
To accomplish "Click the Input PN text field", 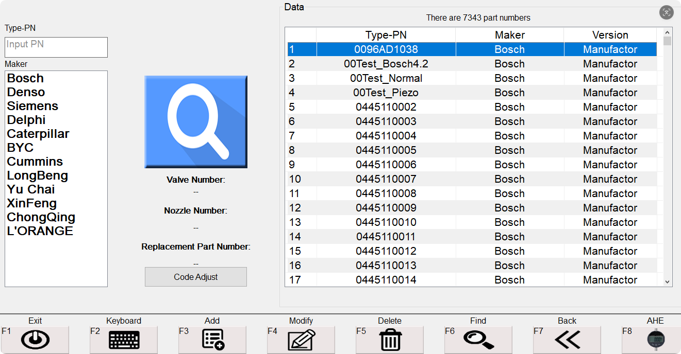I will pos(56,47).
